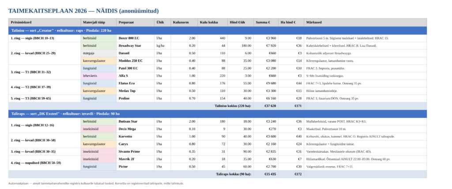Click the Summa € column header
Viewport: 452px width, 189px height.
click(266, 22)
